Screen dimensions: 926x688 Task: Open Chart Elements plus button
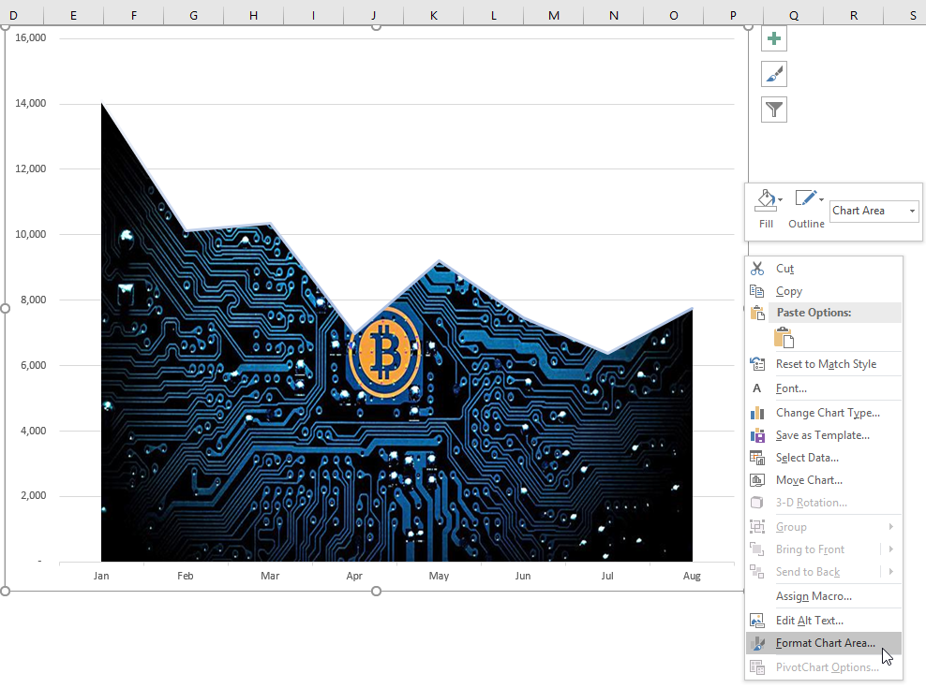tap(773, 39)
